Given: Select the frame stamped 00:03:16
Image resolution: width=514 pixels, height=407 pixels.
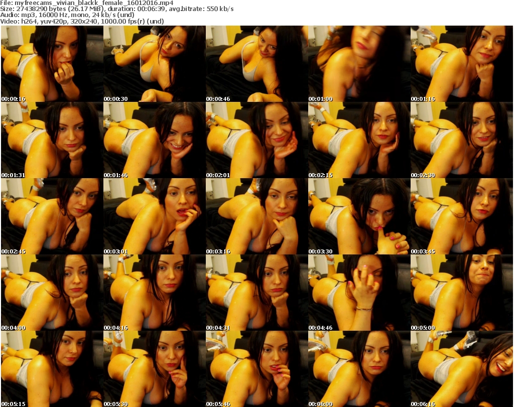Looking at the screenshot, I should (x=256, y=216).
